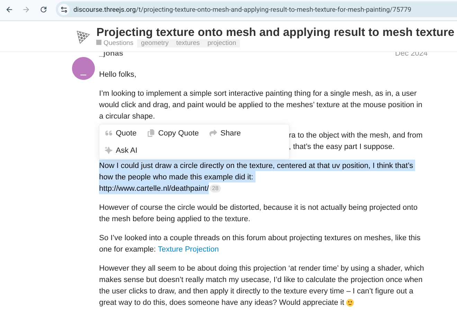Click the Quote icon in popup
The width and height of the screenshot is (457, 310).
pos(109,133)
